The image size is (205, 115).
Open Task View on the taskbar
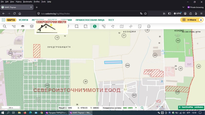(14, 113)
